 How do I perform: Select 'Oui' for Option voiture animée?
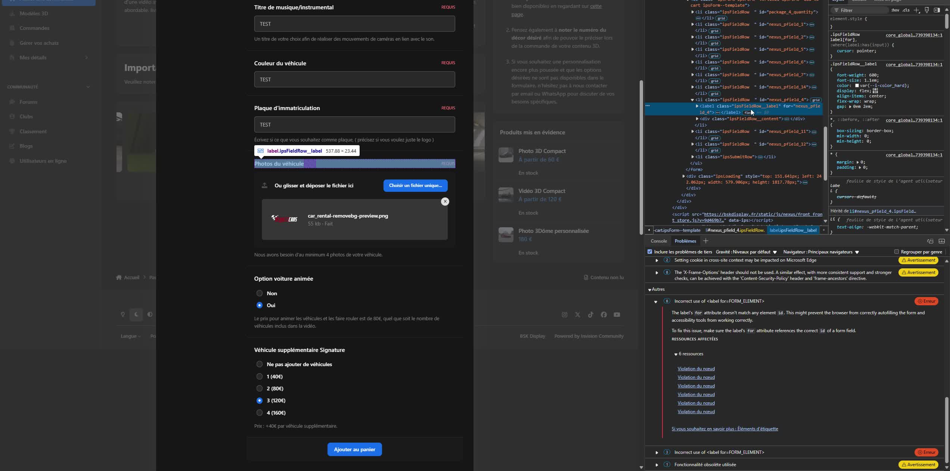[x=260, y=305]
